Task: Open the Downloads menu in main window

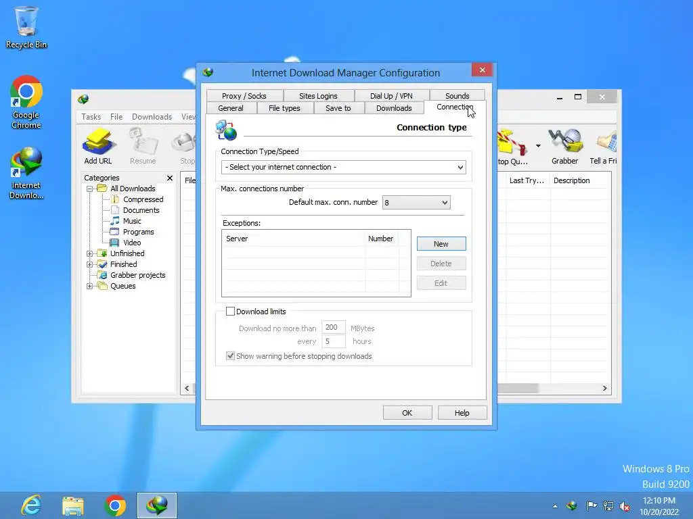Action: (x=152, y=116)
